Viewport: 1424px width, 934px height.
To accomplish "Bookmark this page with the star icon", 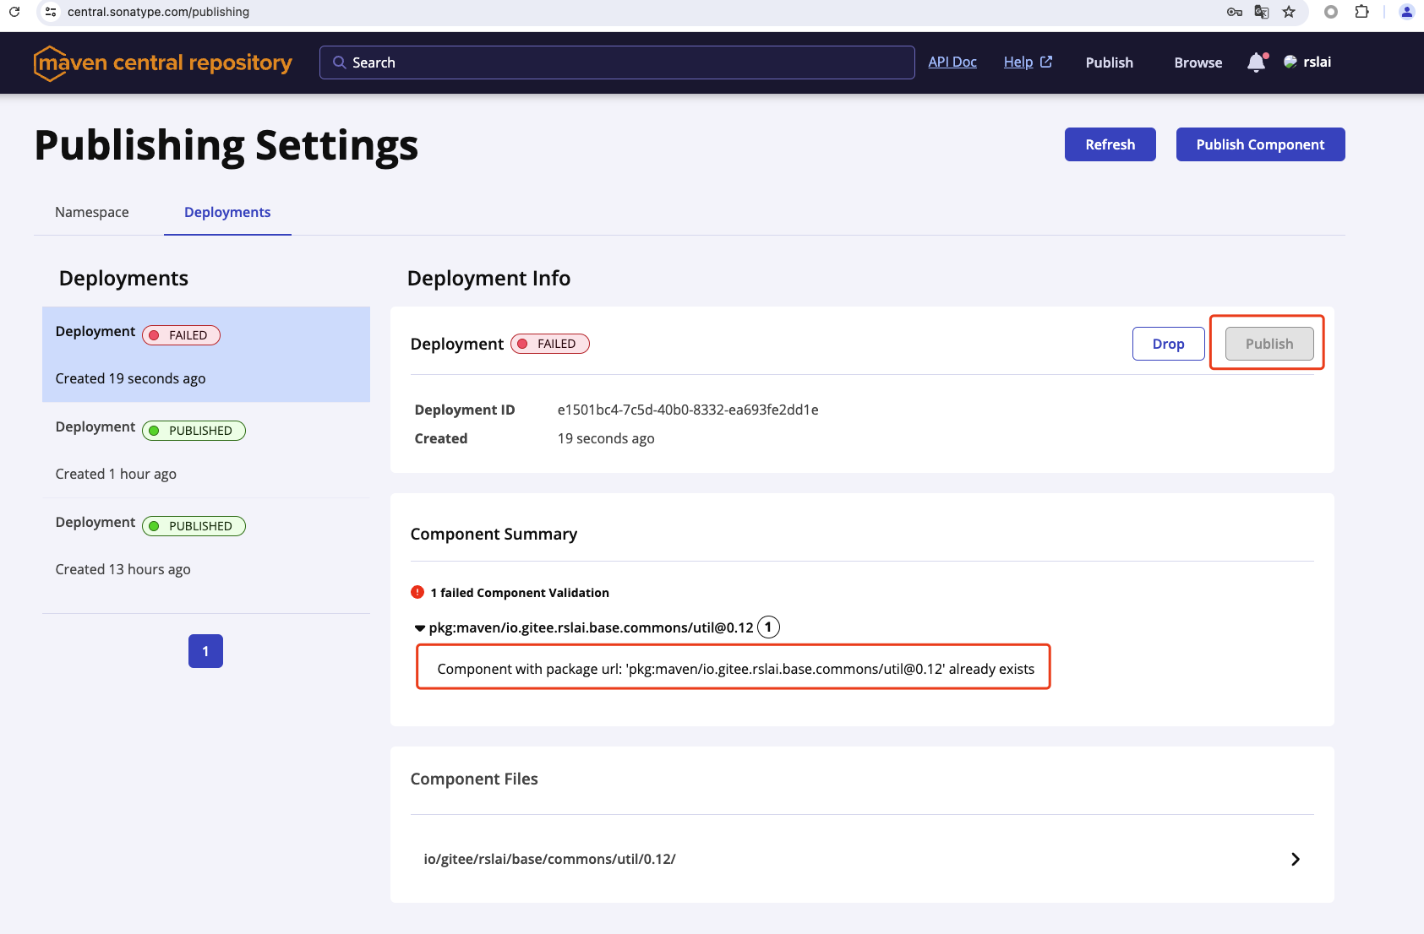I will (1289, 12).
